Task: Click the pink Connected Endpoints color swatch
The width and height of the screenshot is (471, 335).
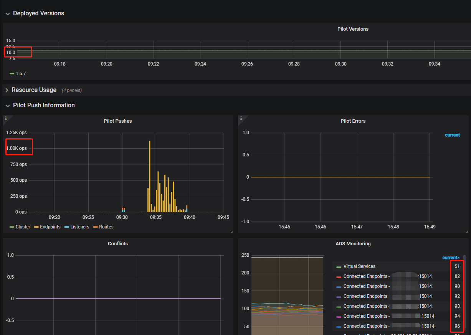Action: (338, 316)
